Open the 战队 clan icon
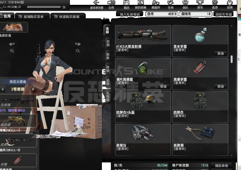The width and height of the screenshot is (241, 170). (x=185, y=4)
